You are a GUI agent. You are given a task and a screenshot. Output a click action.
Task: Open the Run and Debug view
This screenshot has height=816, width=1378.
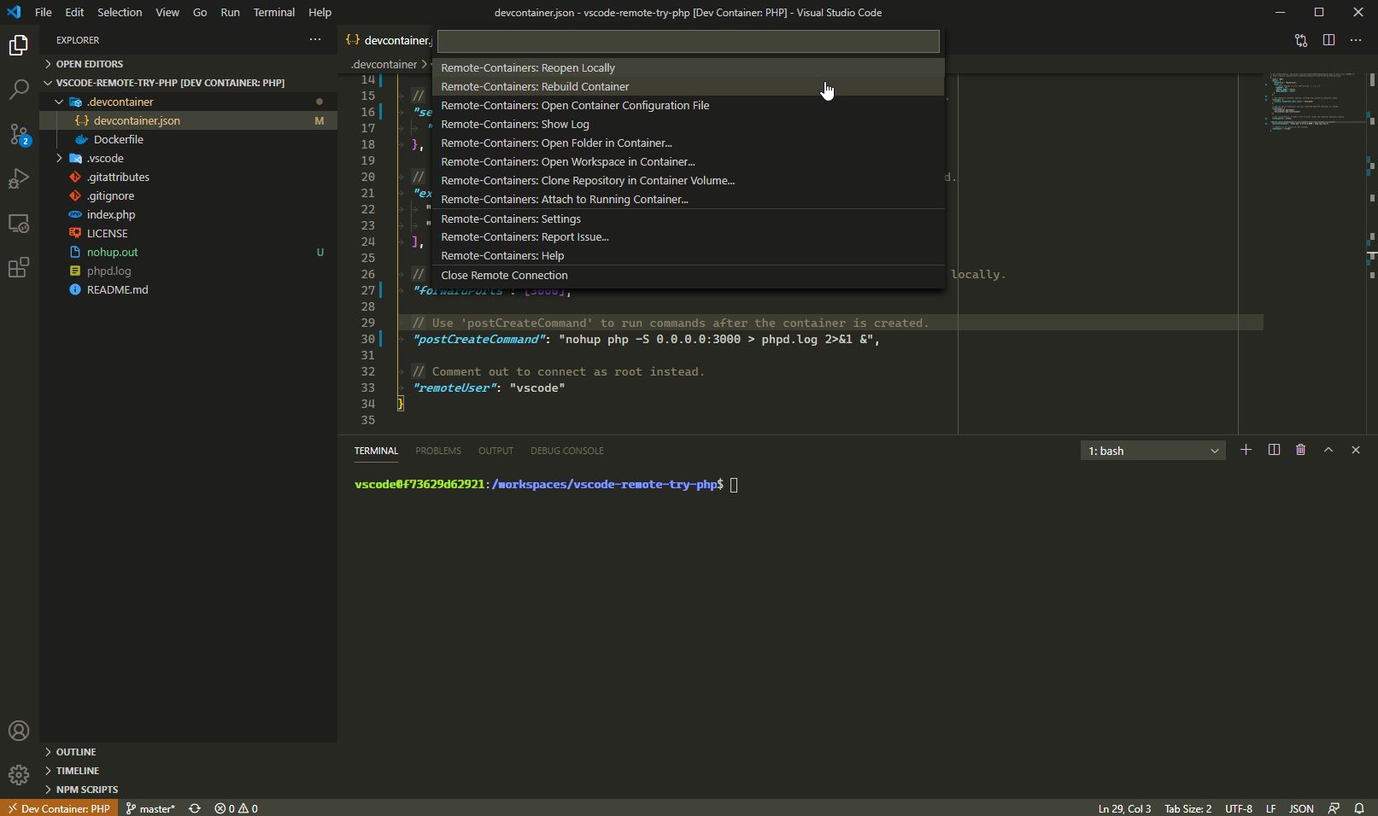19,178
